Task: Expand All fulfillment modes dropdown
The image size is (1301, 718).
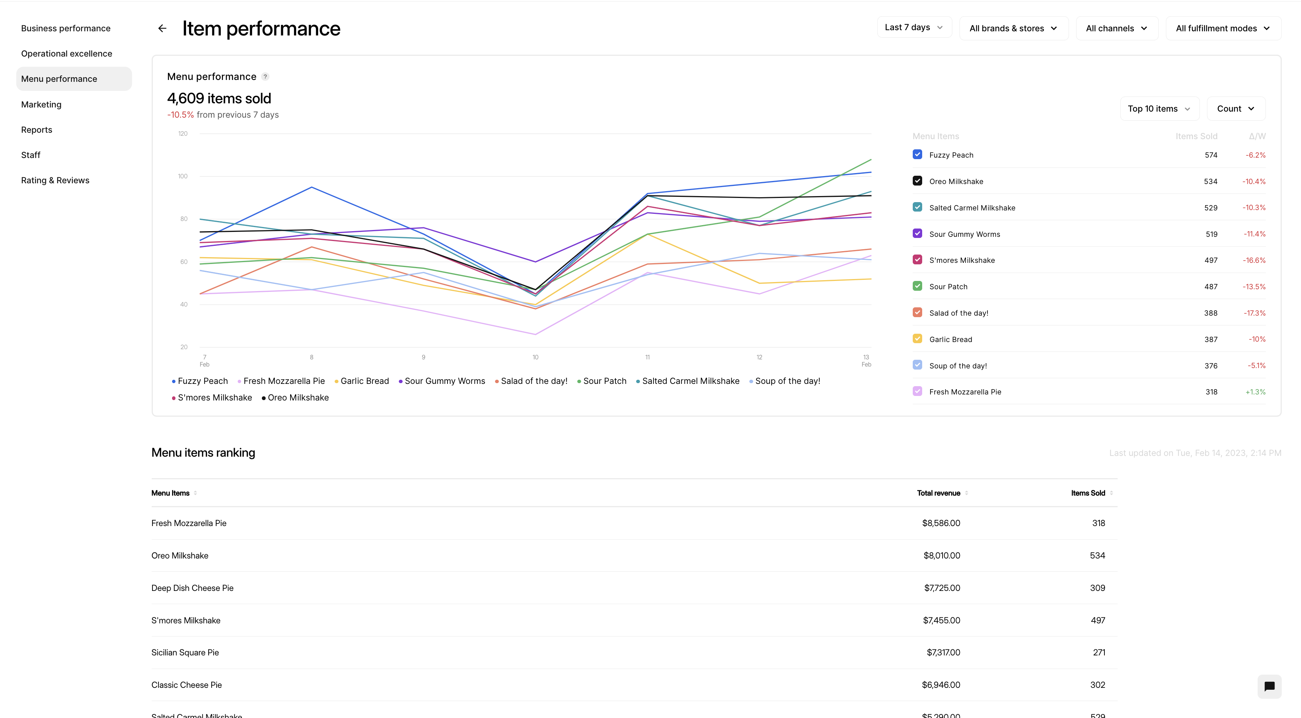Action: 1223,28
